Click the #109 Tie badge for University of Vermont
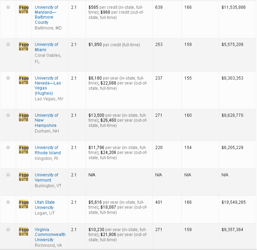The height and width of the screenshot is (250, 257). click(24, 177)
